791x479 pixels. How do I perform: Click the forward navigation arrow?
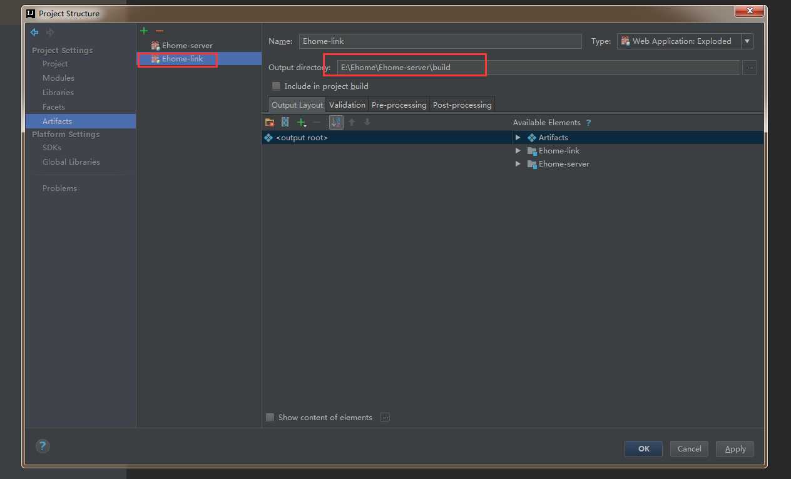50,32
